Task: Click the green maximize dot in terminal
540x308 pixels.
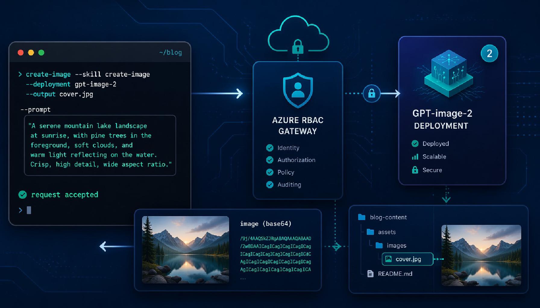Action: [41, 53]
